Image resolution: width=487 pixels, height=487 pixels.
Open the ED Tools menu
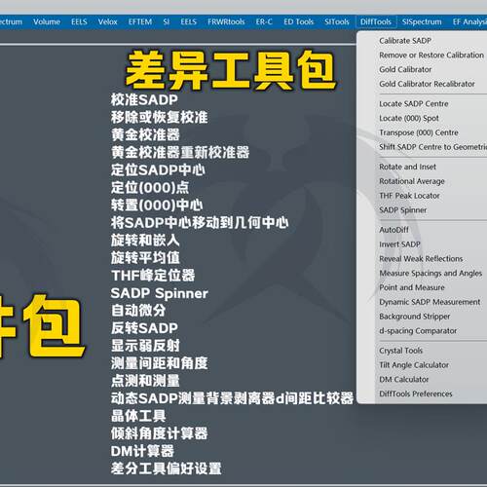(298, 21)
